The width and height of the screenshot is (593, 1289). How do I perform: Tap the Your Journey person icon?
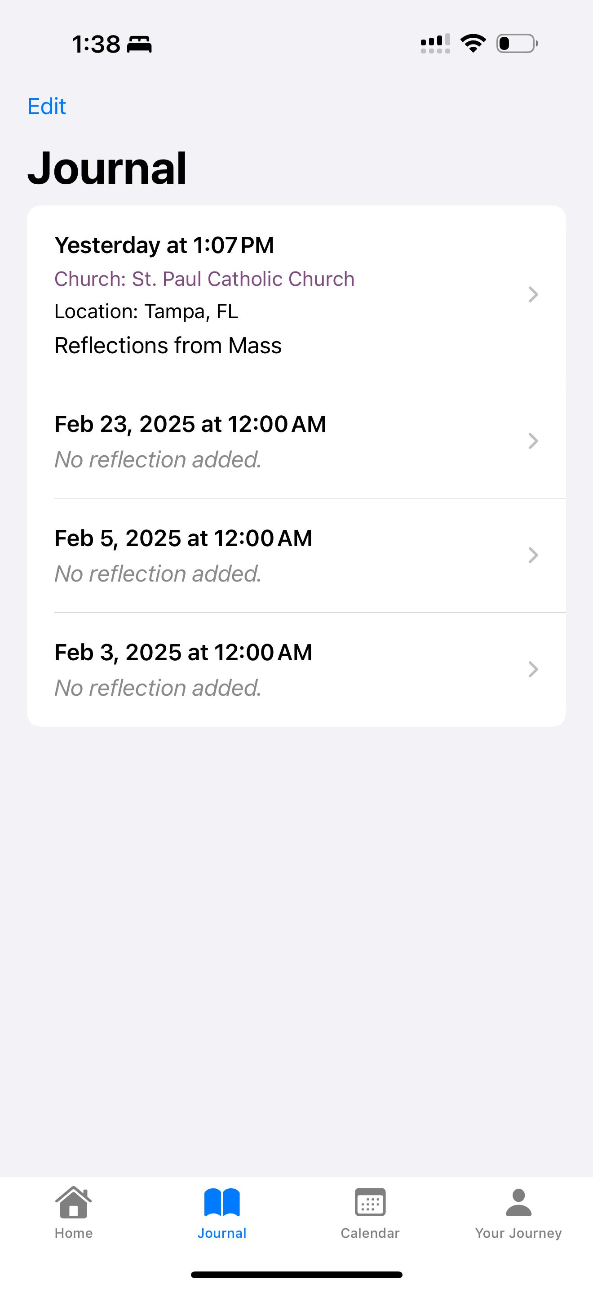(518, 1202)
